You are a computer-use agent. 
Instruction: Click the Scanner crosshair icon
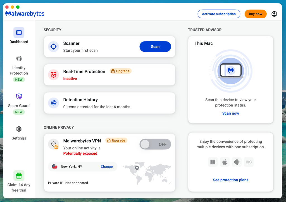coord(53,47)
